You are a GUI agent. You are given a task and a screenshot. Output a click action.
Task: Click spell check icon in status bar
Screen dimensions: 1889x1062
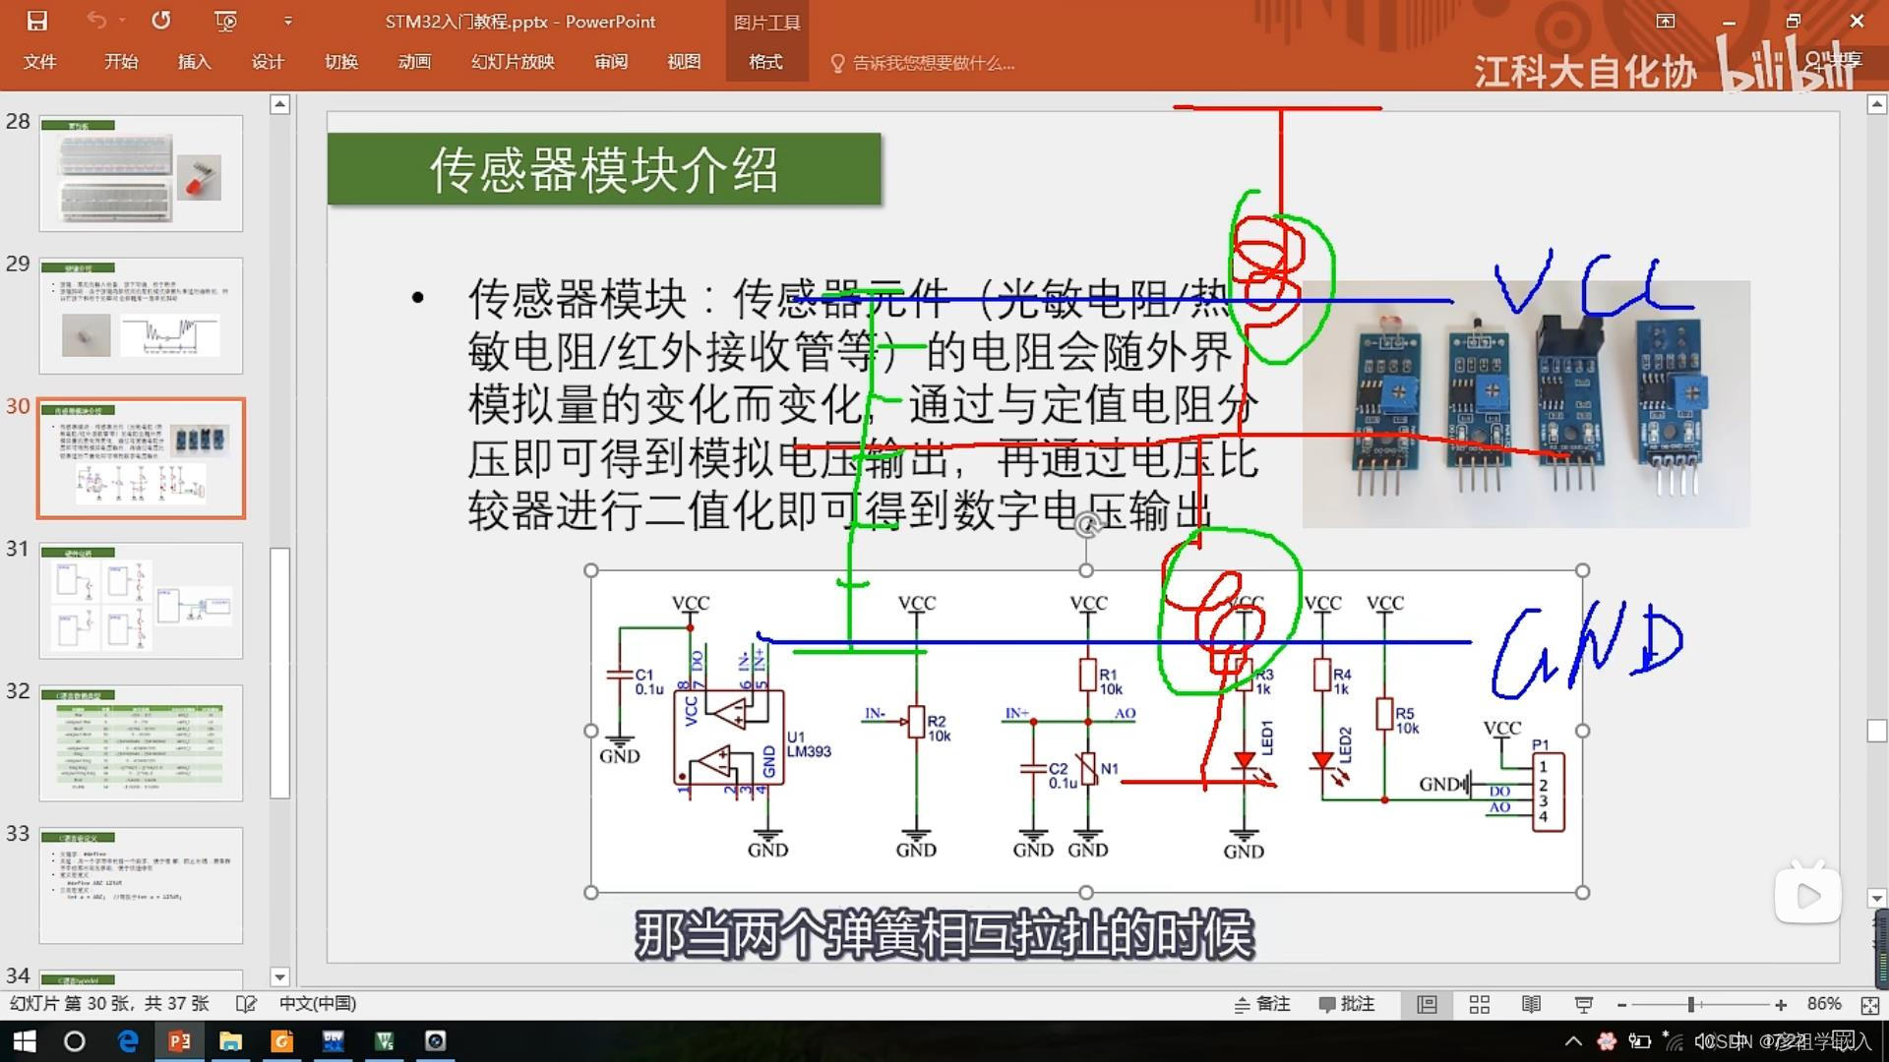pos(246,1004)
